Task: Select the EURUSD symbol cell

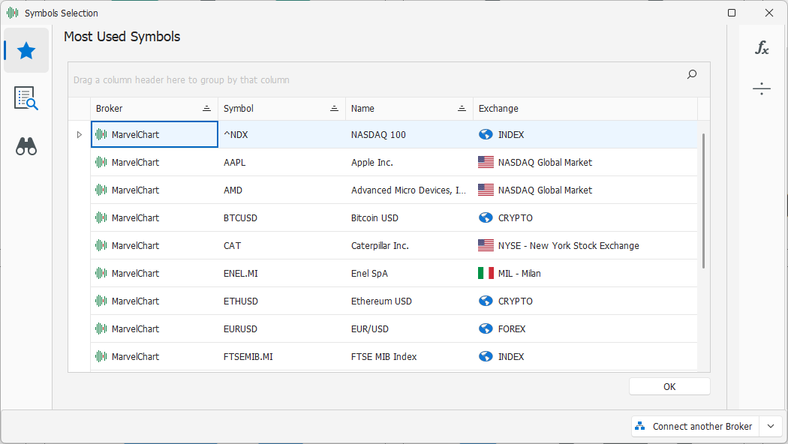Action: click(x=282, y=329)
